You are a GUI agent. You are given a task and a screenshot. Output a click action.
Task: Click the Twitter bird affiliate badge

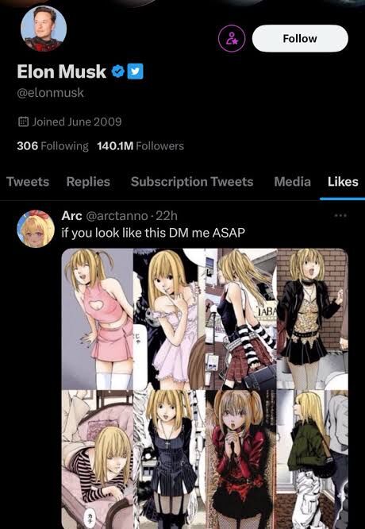pyautogui.click(x=136, y=71)
